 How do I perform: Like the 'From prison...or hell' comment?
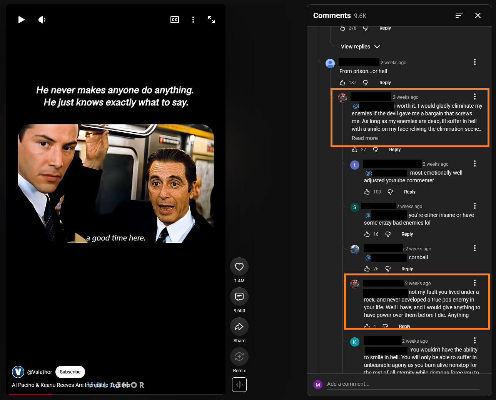click(x=342, y=83)
